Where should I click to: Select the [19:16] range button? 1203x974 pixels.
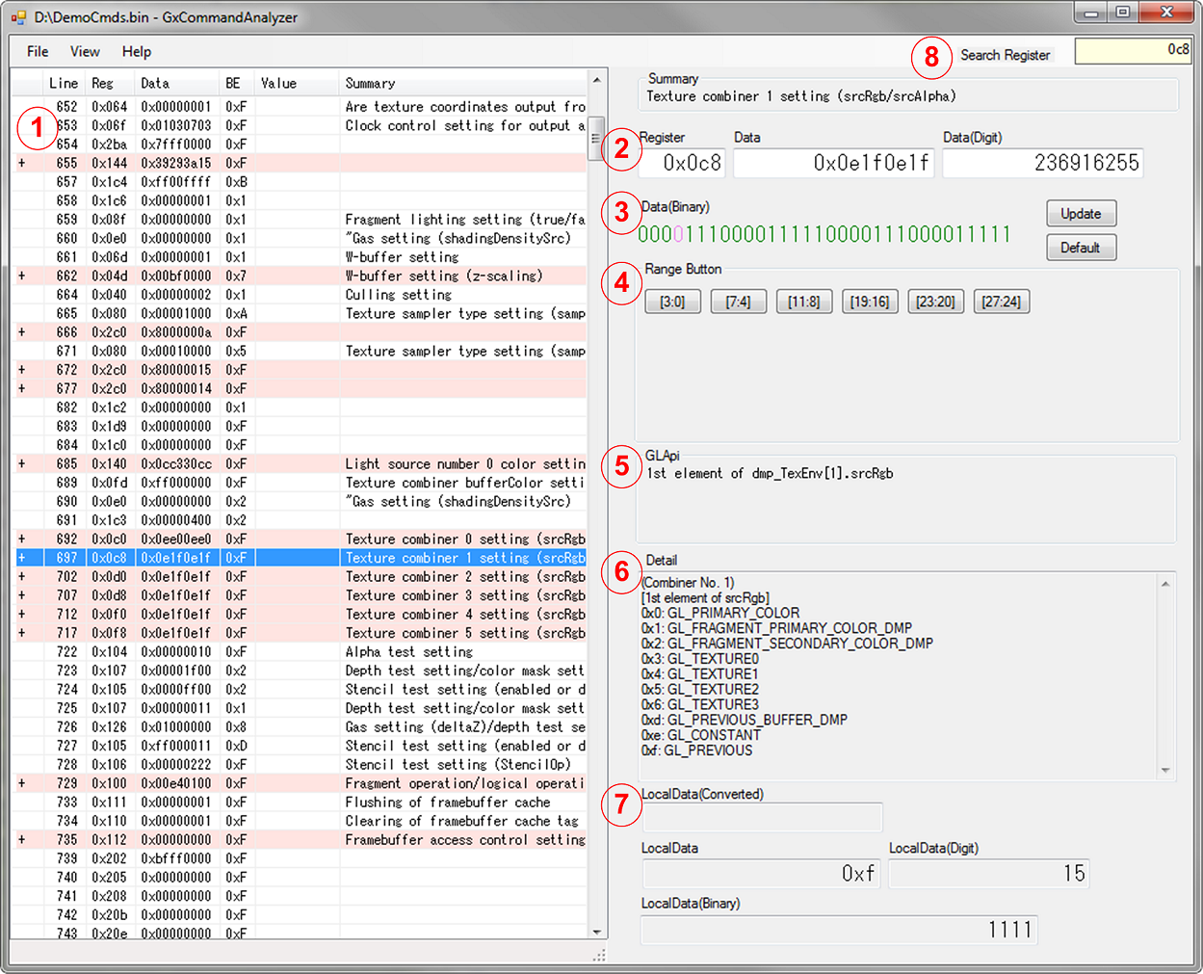pyautogui.click(x=869, y=303)
